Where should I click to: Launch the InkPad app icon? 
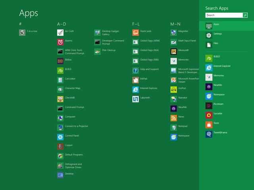click(x=135, y=80)
